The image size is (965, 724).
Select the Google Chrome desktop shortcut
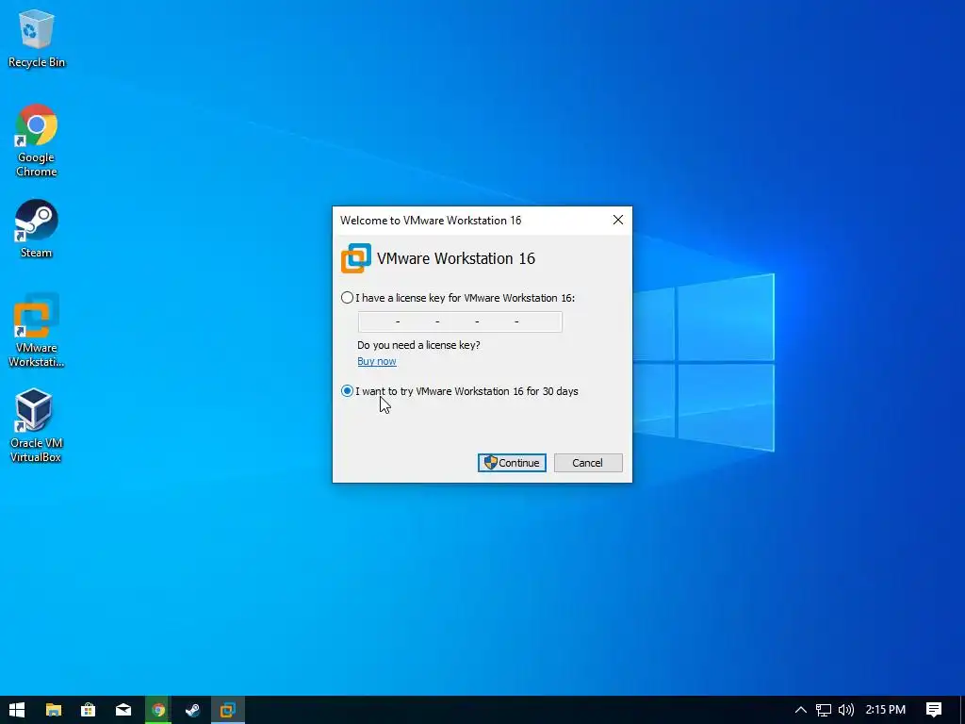(37, 140)
